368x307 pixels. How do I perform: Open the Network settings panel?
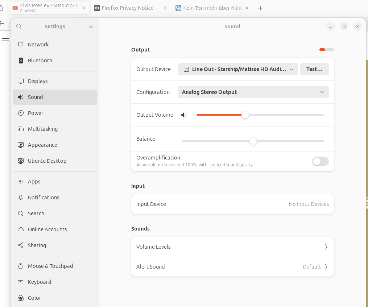click(x=38, y=45)
